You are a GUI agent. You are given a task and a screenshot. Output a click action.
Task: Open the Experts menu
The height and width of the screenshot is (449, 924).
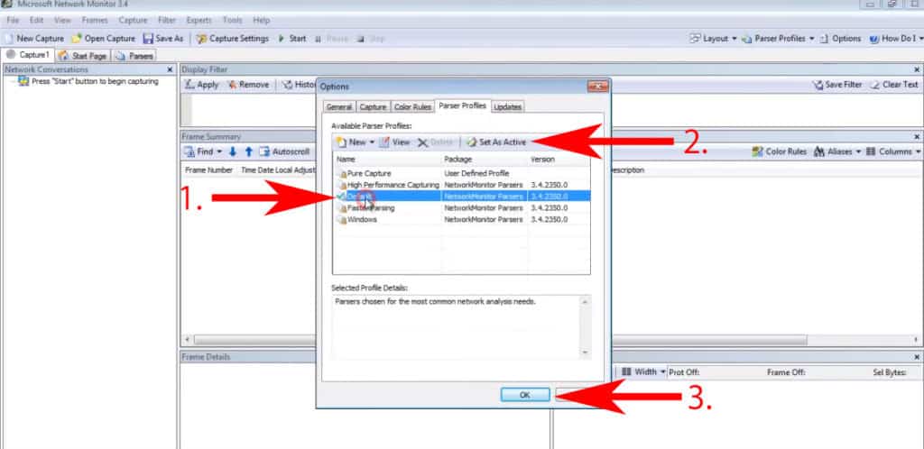pos(199,20)
